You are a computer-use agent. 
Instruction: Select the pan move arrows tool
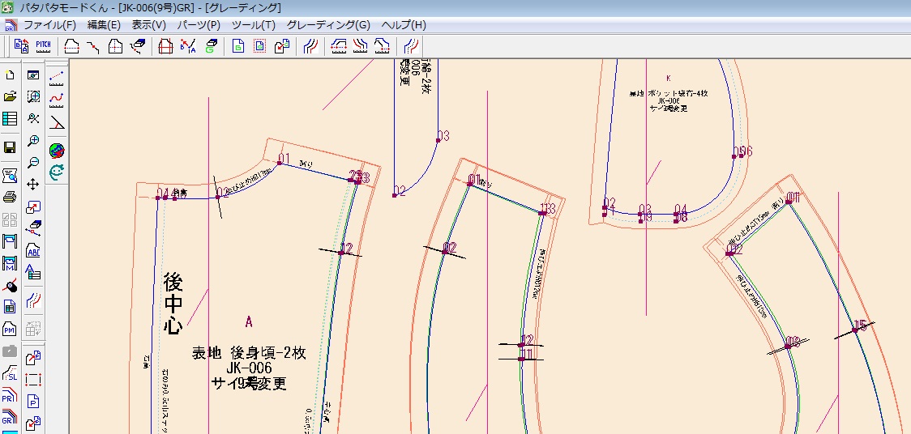pos(34,185)
